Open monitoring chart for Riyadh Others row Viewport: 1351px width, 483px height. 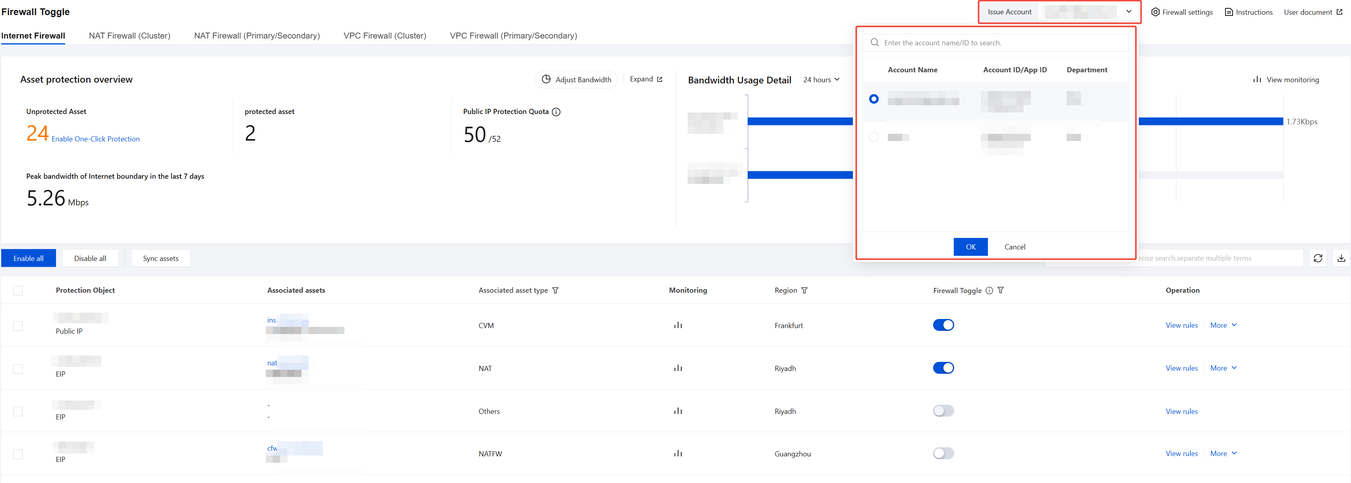pyautogui.click(x=678, y=411)
